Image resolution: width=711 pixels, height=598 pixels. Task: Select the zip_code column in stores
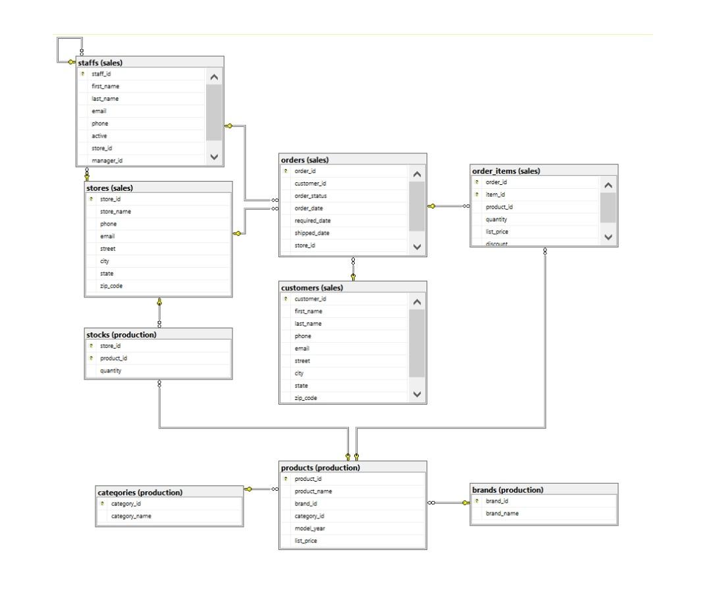pos(158,286)
